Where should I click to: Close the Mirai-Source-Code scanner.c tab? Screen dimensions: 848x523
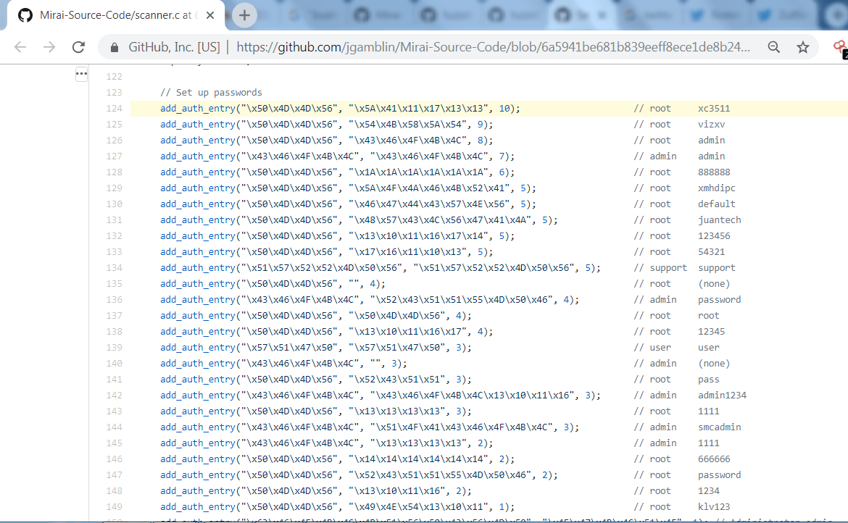[210, 15]
